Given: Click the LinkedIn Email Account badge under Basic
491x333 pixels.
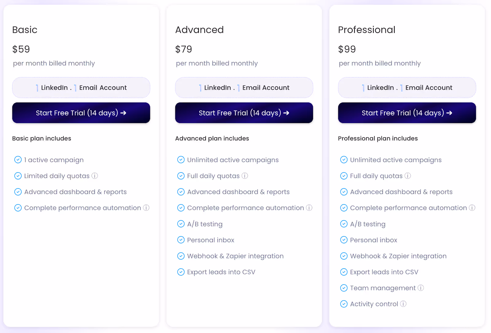Looking at the screenshot, I should 81,87.
